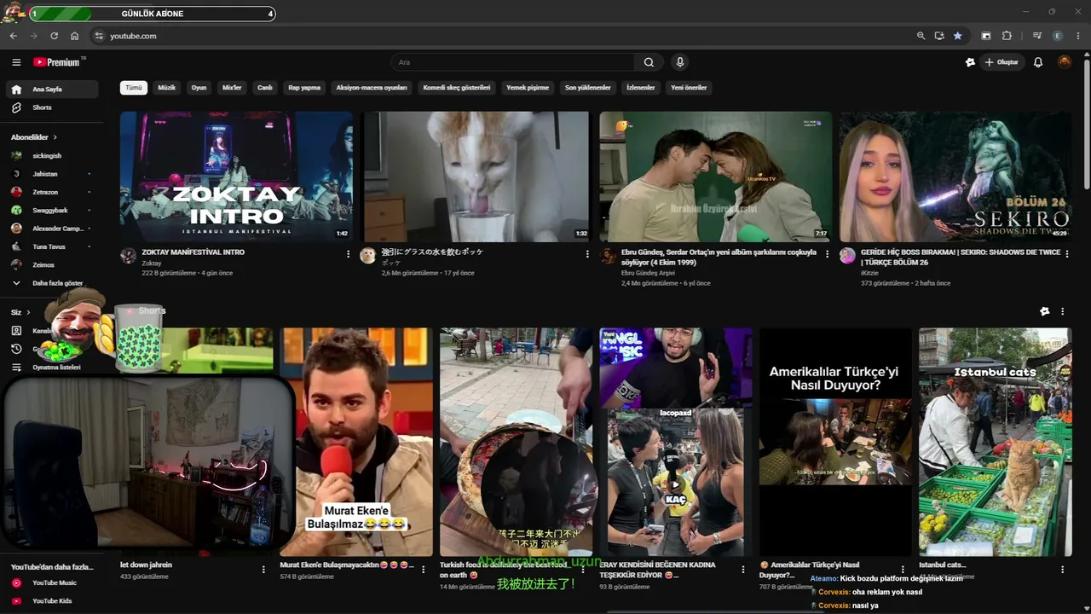1091x614 pixels.
Task: Toggle the bookmark star for this page
Action: (x=958, y=36)
